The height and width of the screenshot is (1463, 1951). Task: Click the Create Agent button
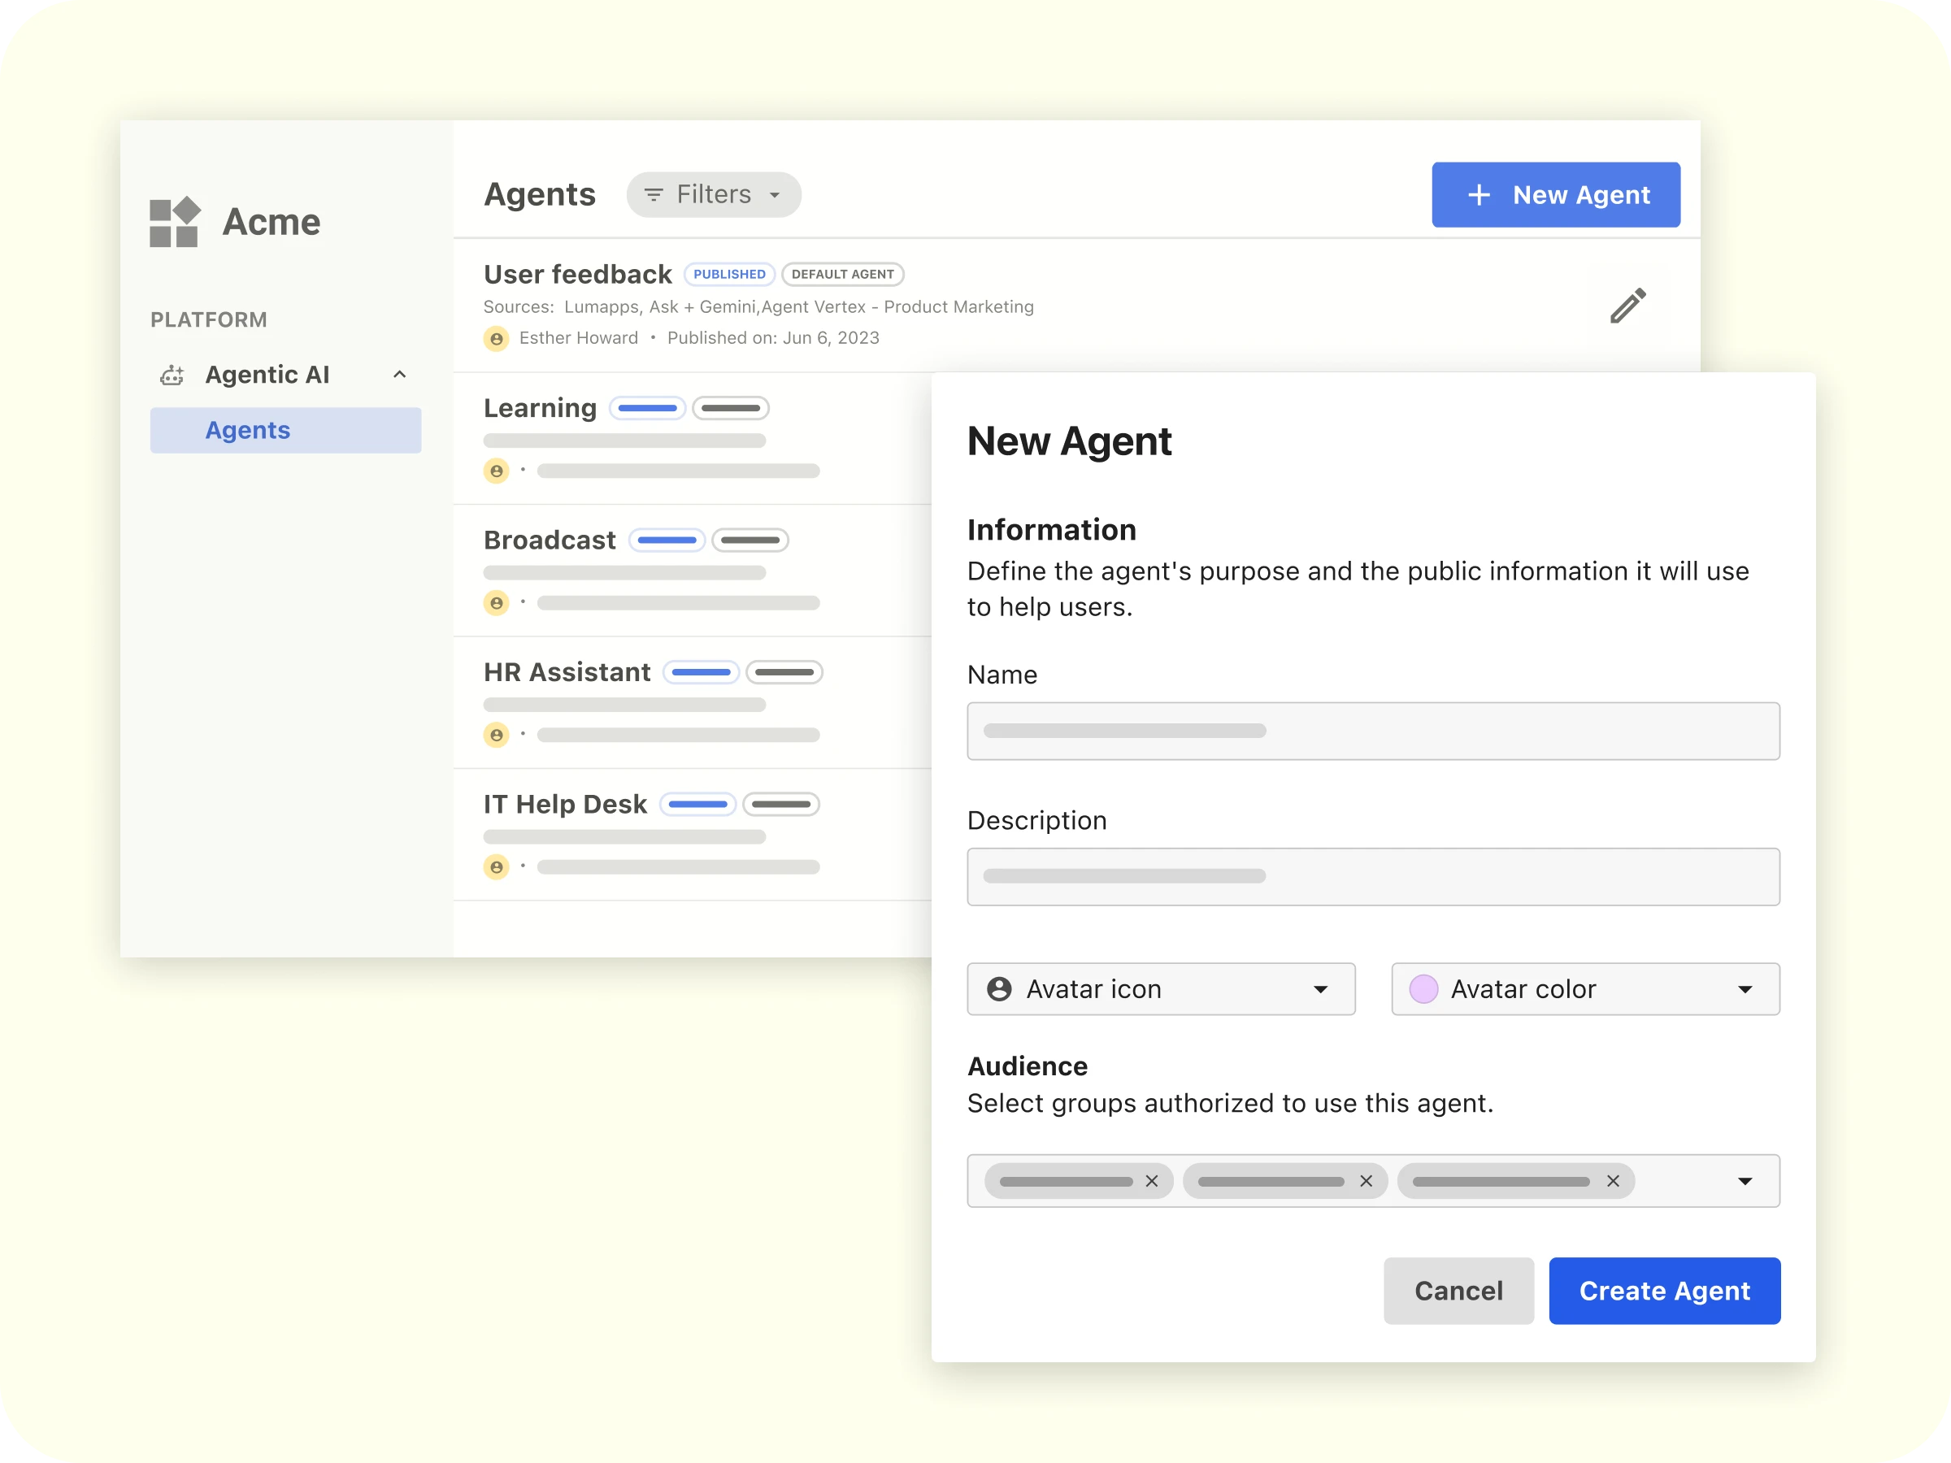pos(1663,1291)
